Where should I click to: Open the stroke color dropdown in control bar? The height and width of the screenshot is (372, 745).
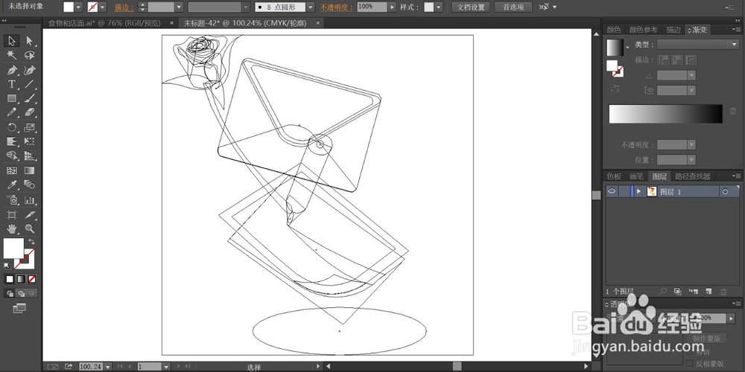(x=102, y=7)
